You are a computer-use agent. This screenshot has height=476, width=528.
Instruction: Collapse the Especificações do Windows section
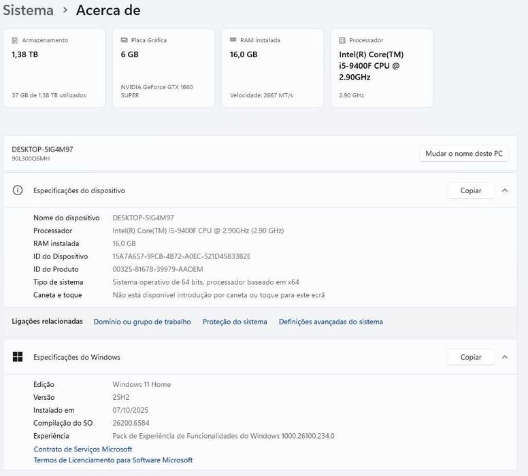click(505, 357)
